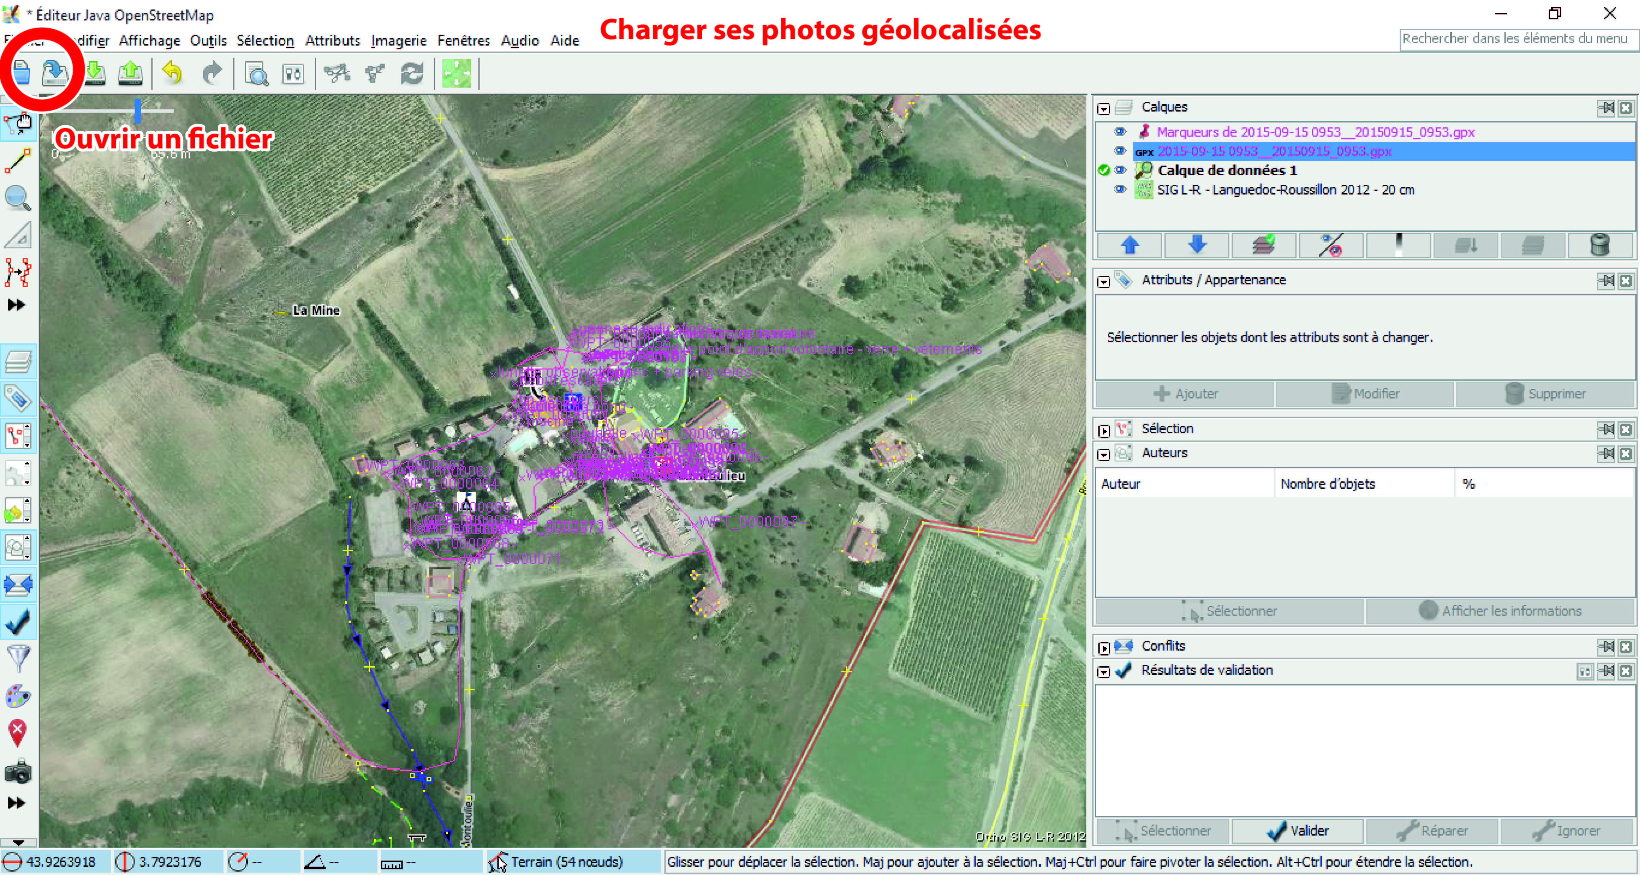Image resolution: width=1640 pixels, height=875 pixels.
Task: Open the Aide menu
Action: (564, 41)
